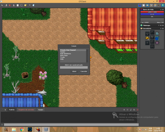Toggle the health bar panel button in top bar
The width and height of the screenshot is (165, 132).
coord(140,5)
